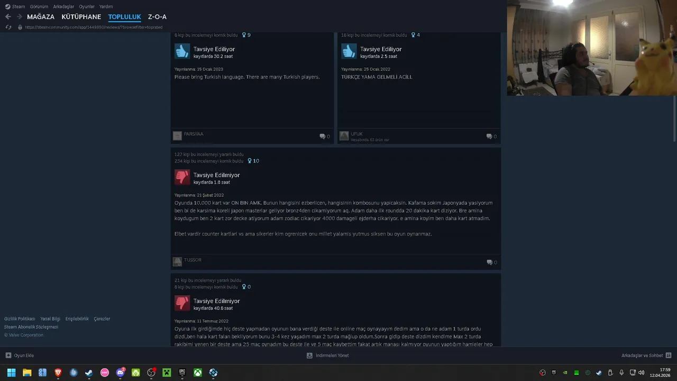This screenshot has width=677, height=381.
Task: Open the 'Please bring Turkish language' review
Action: coord(247,77)
